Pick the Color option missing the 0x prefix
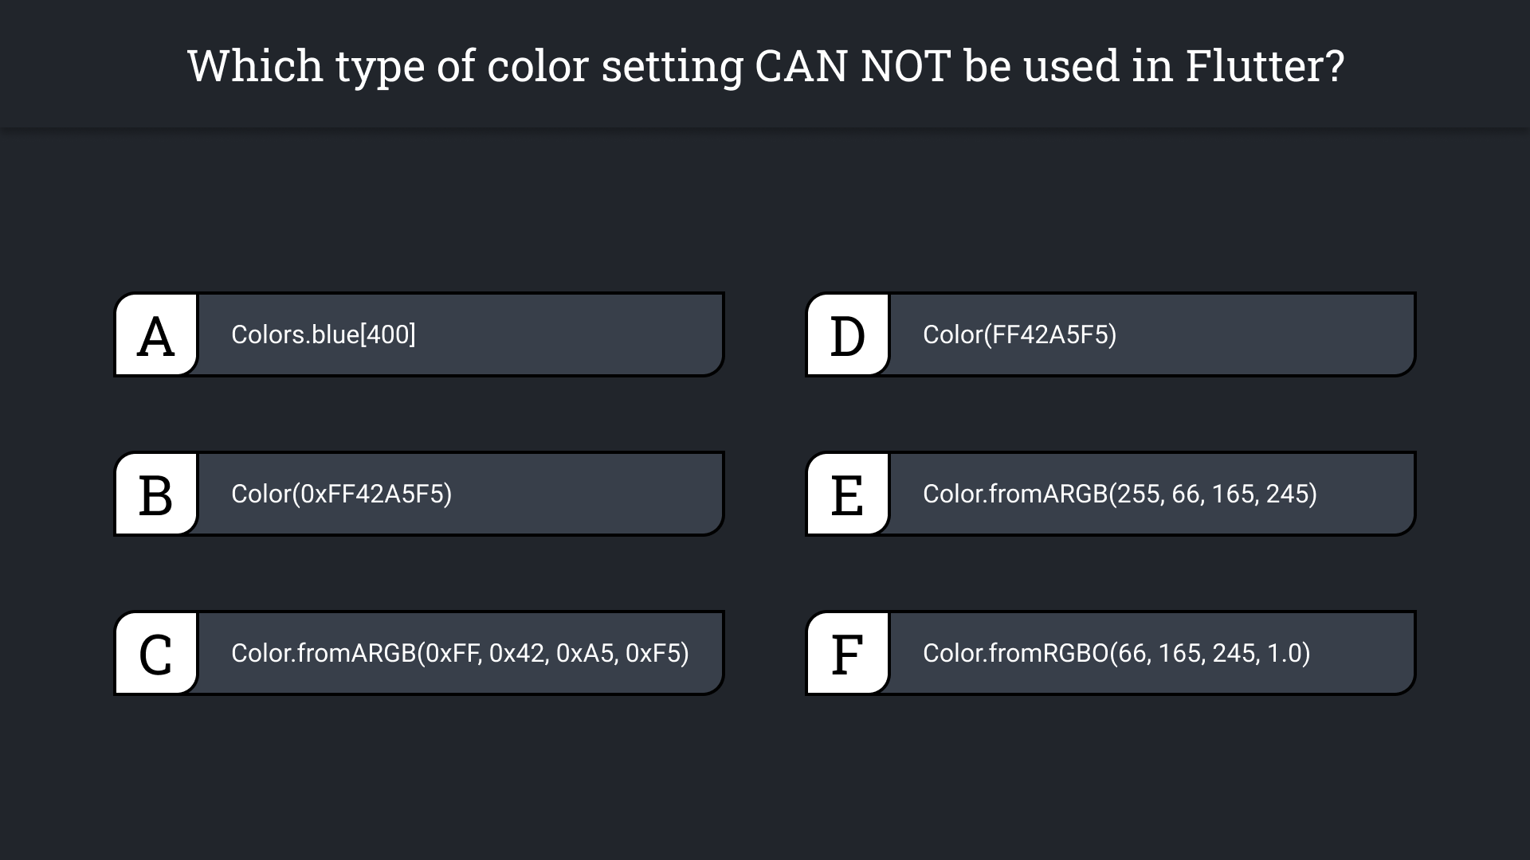 pos(1019,334)
